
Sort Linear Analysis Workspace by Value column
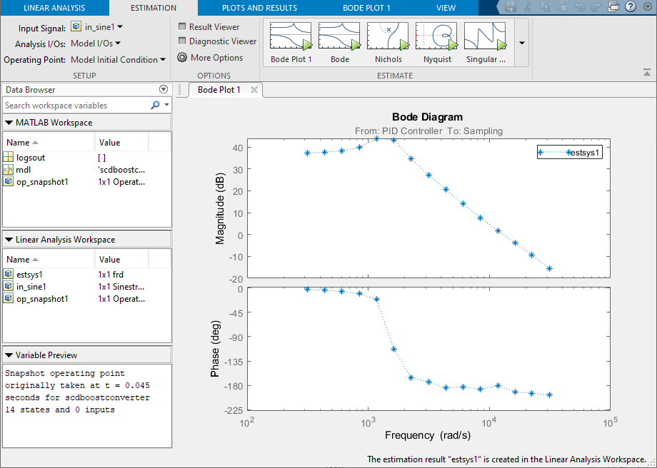(x=122, y=259)
